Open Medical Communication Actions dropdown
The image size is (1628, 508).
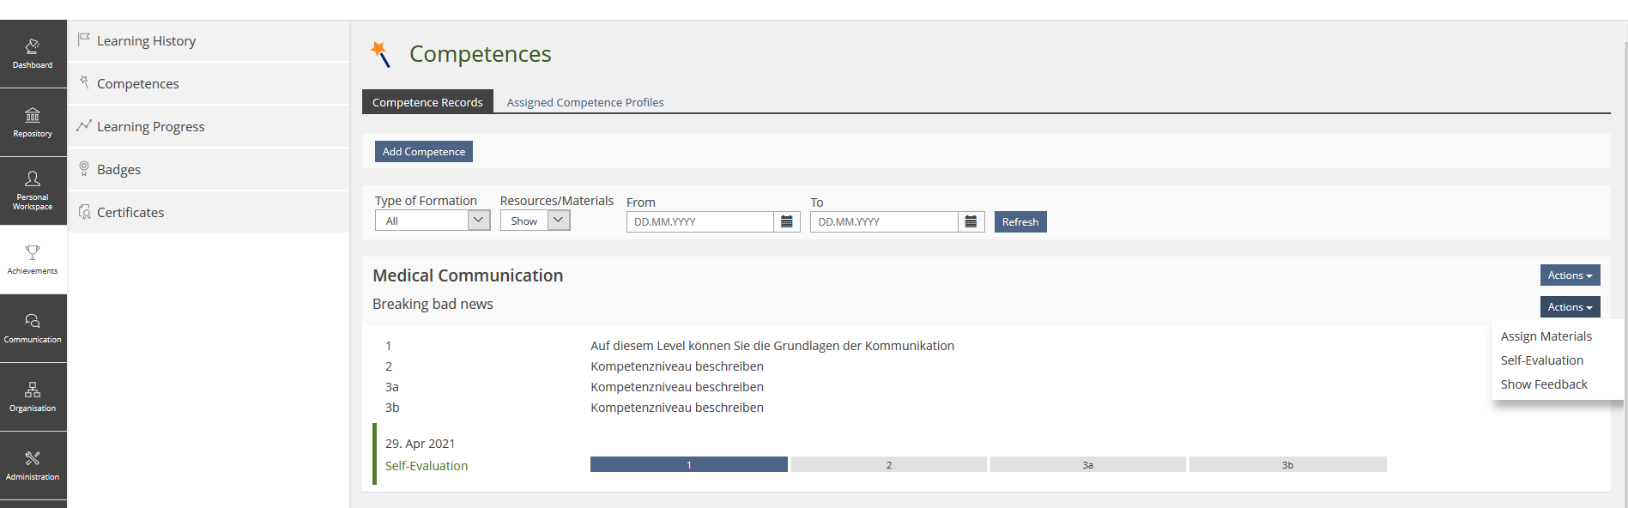click(1569, 275)
